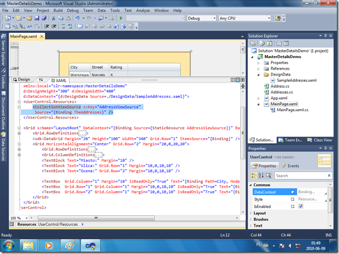
Task: Expand the Layout property category
Action: click(251, 213)
